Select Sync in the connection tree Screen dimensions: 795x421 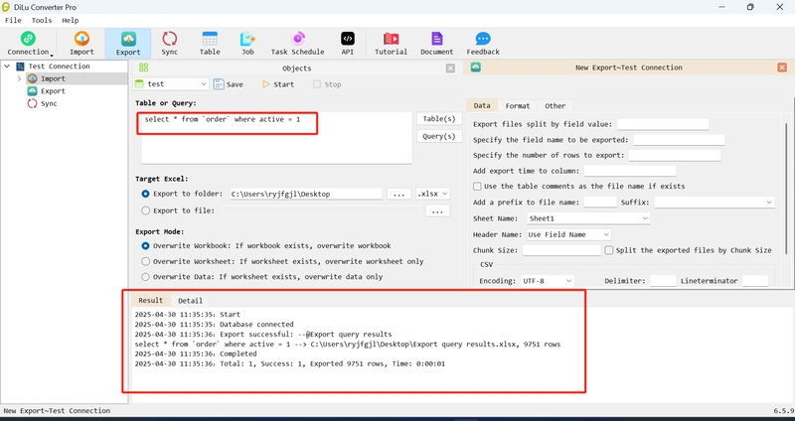(x=49, y=103)
